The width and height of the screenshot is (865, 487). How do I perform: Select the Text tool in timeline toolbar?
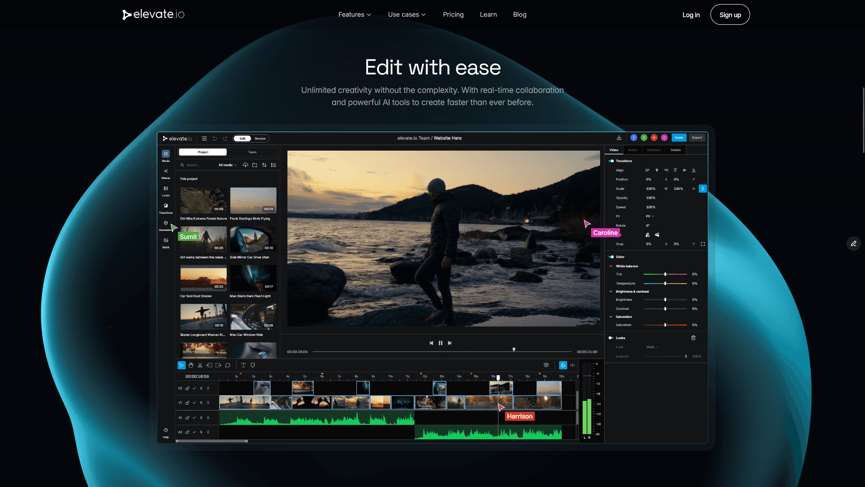coord(243,365)
